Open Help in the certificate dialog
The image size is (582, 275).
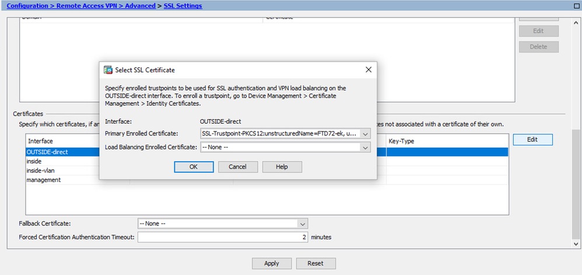click(282, 167)
